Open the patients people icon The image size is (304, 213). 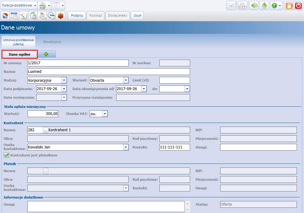pyautogui.click(x=42, y=15)
